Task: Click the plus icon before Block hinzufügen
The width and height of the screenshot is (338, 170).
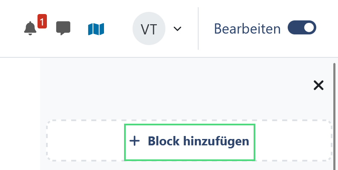Action: tap(135, 142)
